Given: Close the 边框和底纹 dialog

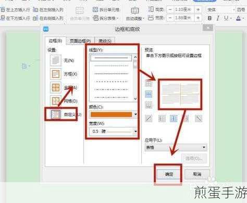Looking at the screenshot, I should (x=208, y=28).
